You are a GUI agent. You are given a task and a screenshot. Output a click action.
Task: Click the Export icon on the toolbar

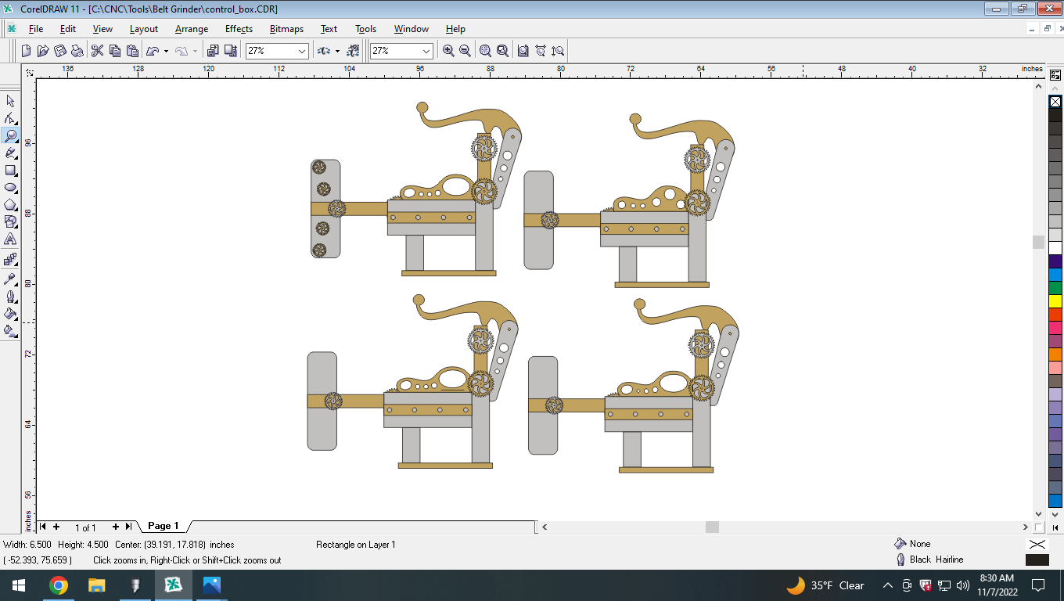pos(231,50)
